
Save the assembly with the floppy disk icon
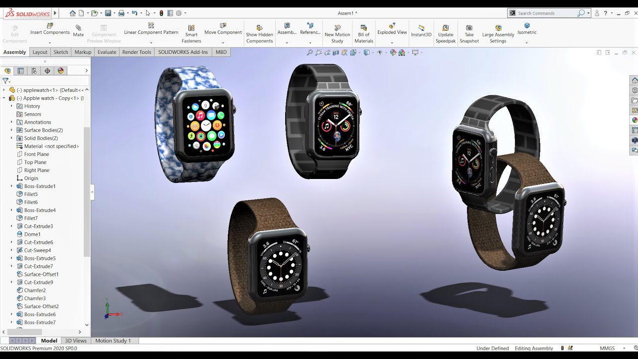point(108,13)
